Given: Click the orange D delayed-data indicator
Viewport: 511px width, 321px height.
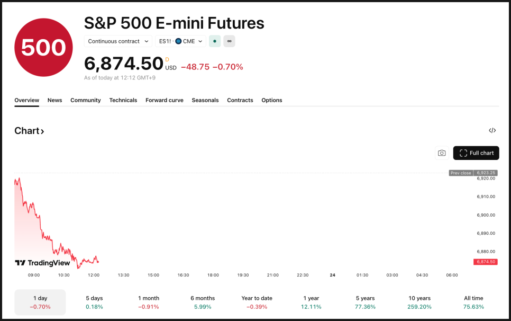Looking at the screenshot, I should [167, 59].
